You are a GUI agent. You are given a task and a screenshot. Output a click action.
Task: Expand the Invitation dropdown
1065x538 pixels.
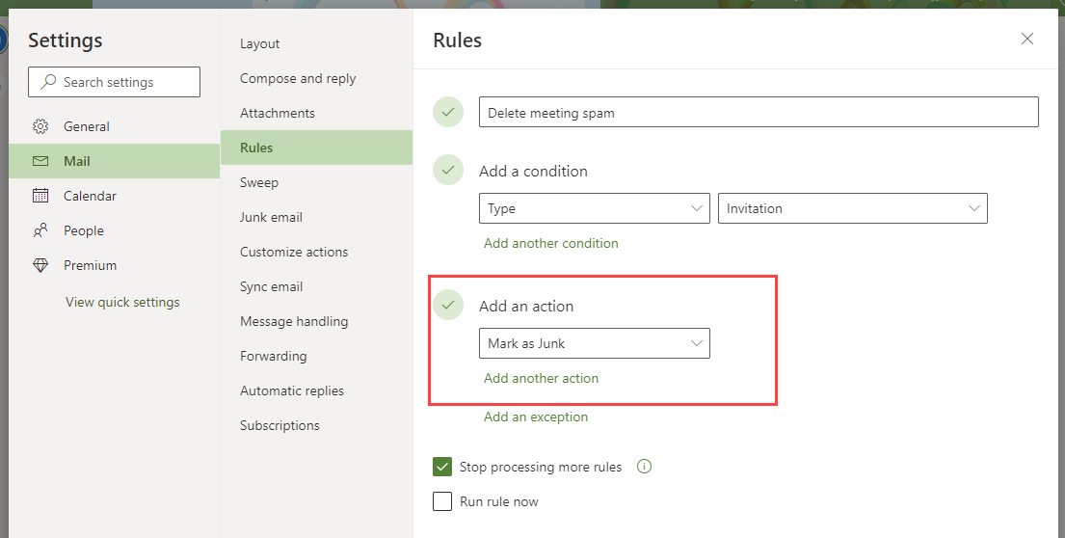pyautogui.click(x=852, y=208)
